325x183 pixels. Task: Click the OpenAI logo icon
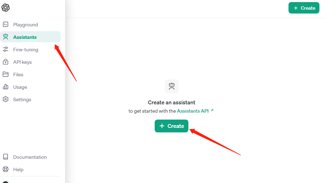6,8
